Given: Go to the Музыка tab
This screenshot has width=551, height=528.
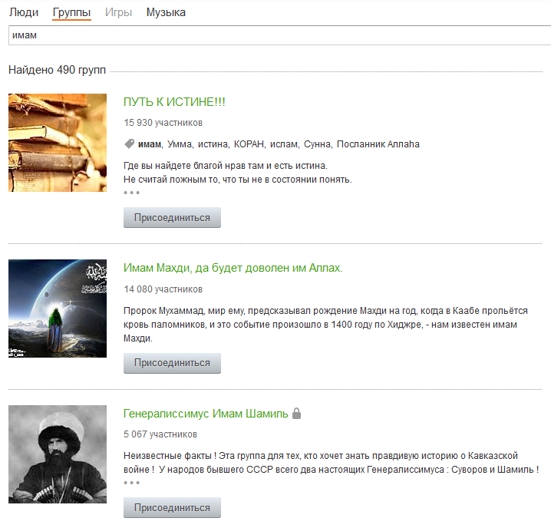Looking at the screenshot, I should pyautogui.click(x=166, y=12).
